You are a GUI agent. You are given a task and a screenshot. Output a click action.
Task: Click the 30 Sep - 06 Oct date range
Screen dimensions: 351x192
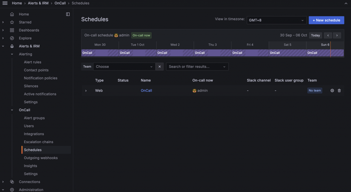293,35
